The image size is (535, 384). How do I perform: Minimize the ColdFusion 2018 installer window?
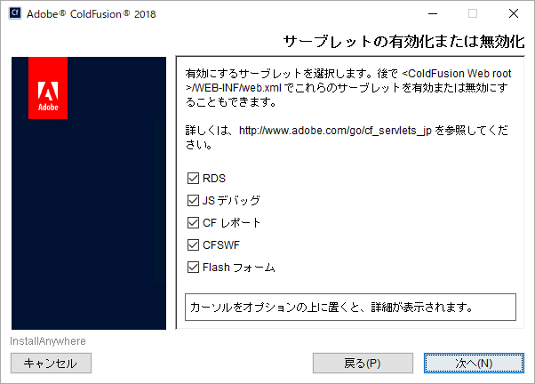[433, 13]
